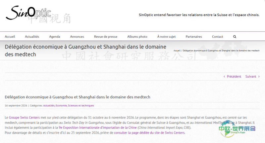Viewport: 265px width, 143px height.
Task: Go to the Suivant article
Action: pyautogui.click(x=252, y=77)
